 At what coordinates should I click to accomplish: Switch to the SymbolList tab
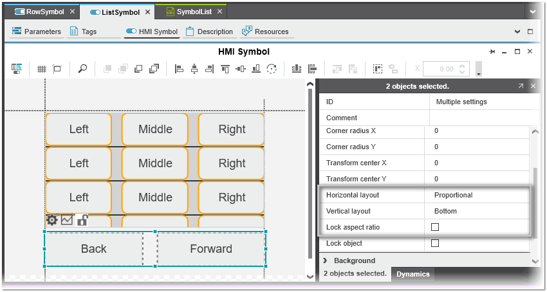tap(195, 12)
